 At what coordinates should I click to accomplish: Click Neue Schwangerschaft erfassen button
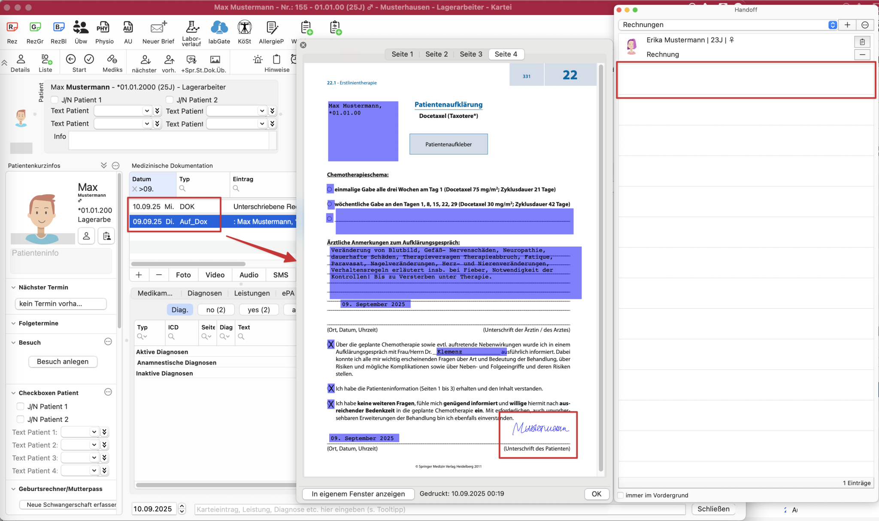coord(69,505)
